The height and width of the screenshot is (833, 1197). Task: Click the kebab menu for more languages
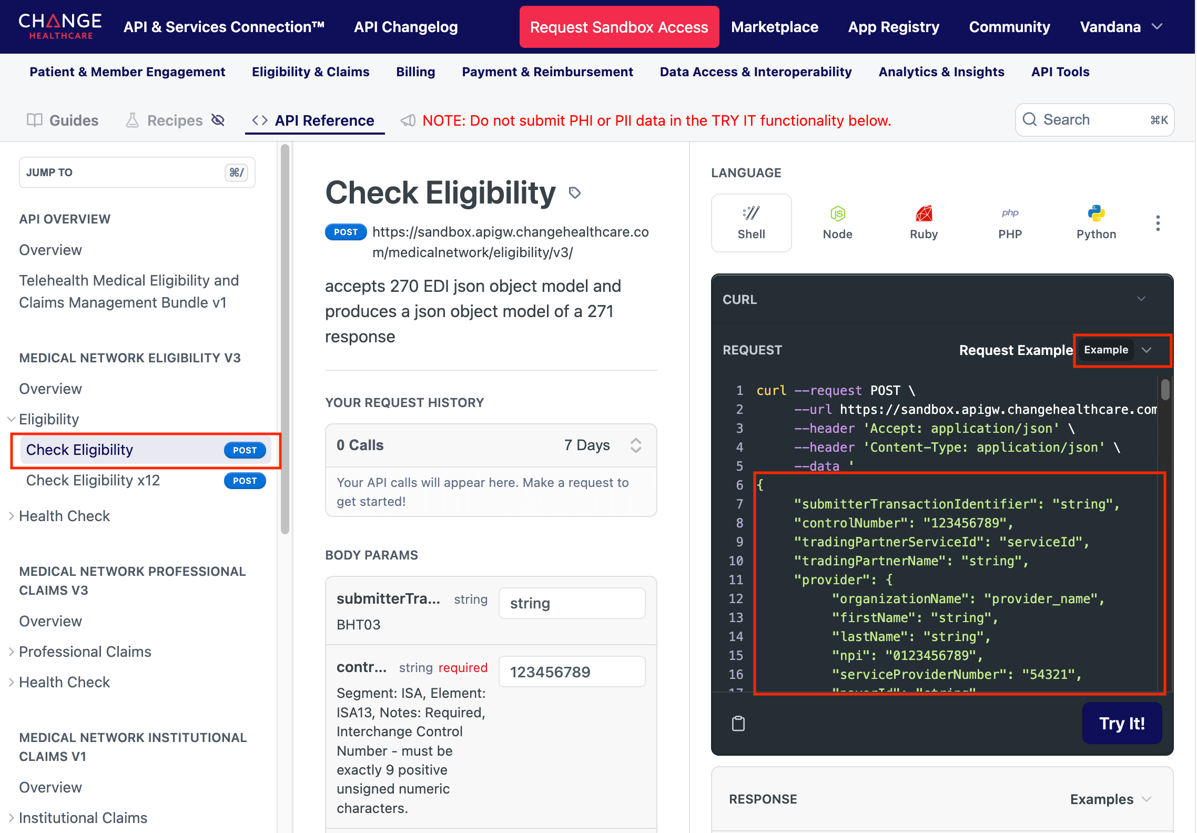tap(1158, 223)
